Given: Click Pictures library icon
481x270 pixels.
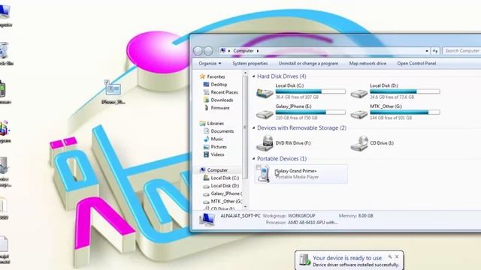Looking at the screenshot, I should click(206, 147).
